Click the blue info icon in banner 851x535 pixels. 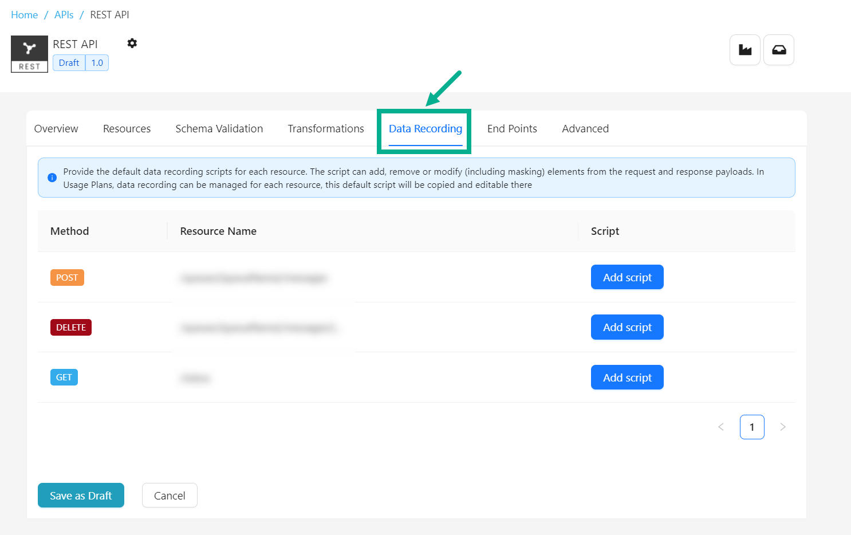[52, 178]
